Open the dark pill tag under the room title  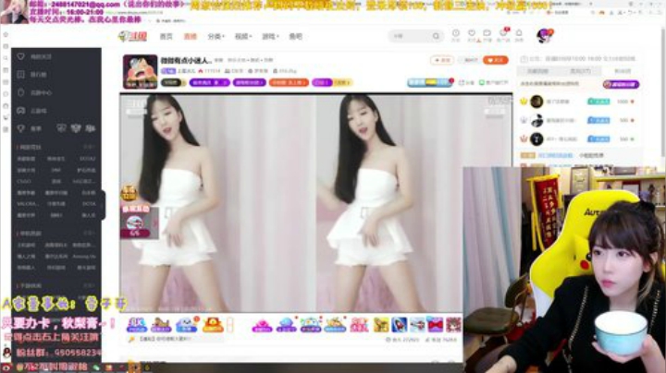(173, 82)
